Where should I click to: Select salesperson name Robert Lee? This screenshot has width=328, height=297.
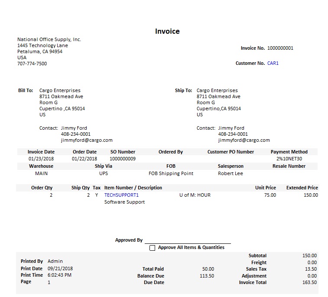tap(231, 173)
